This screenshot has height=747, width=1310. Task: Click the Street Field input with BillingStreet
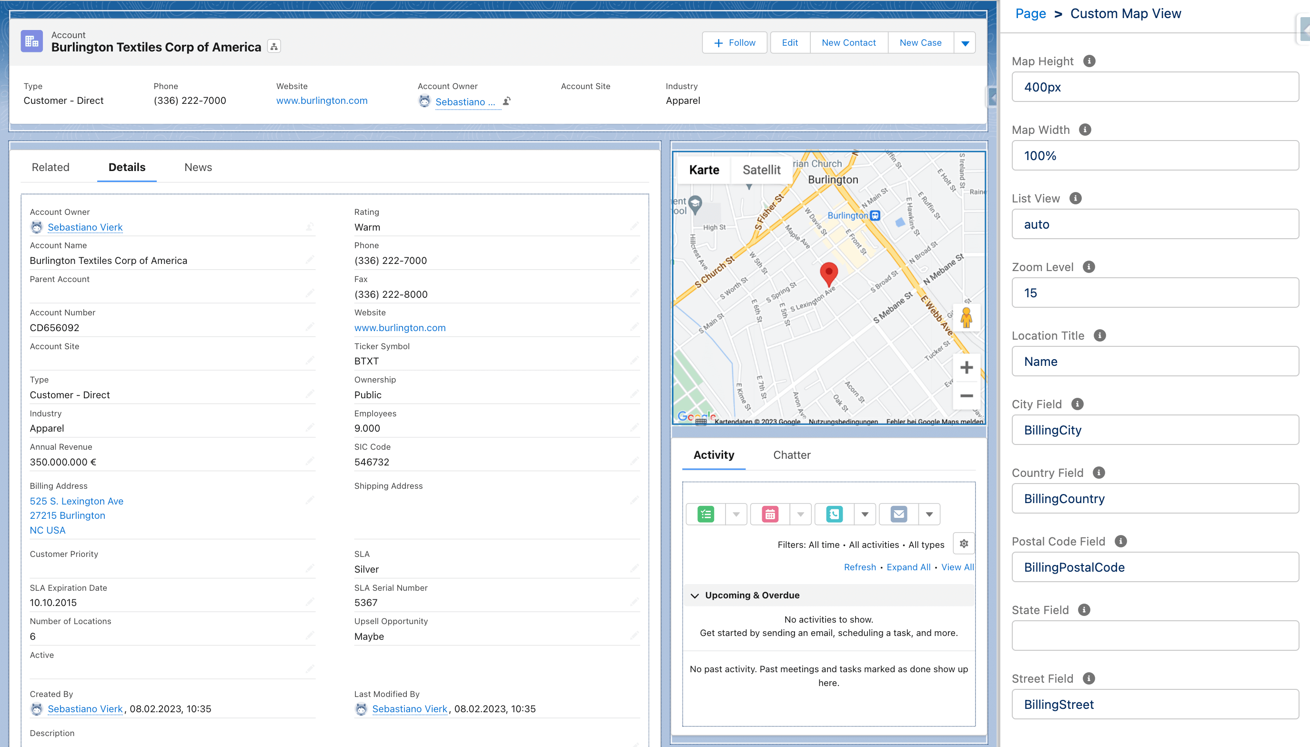[1155, 705]
